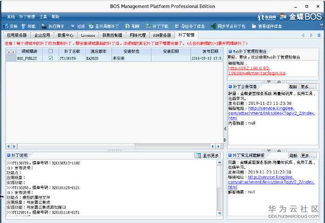Screen dimensions: 325x223
Task: Expand the toolbar overflow chevron at the far right
Action: point(321,26)
